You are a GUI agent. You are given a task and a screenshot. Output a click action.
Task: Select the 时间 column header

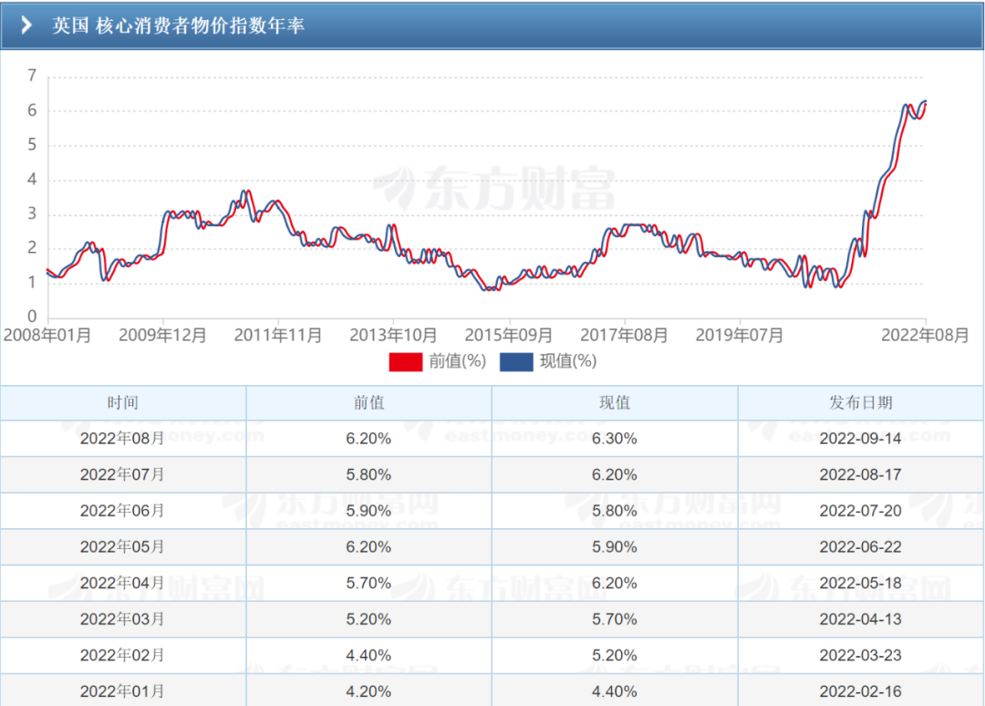pyautogui.click(x=122, y=402)
